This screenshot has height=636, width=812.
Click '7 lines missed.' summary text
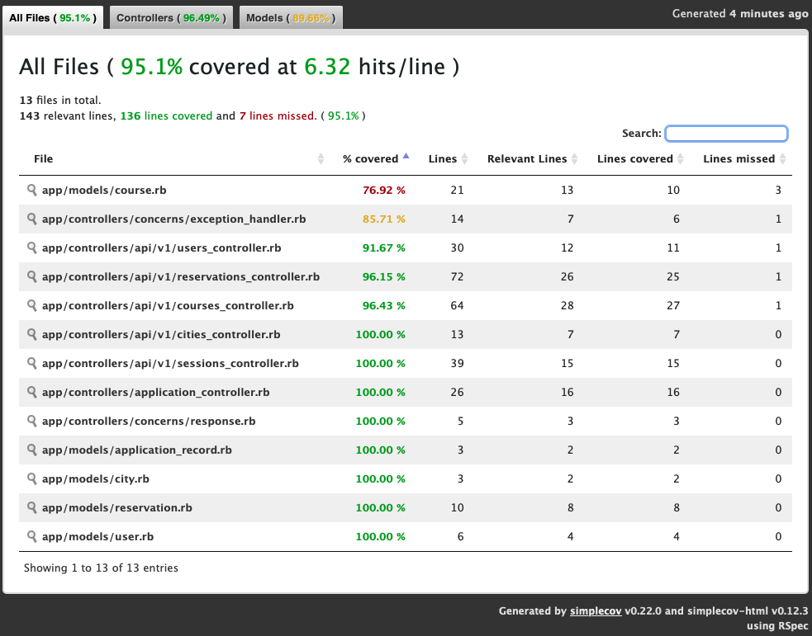click(x=278, y=115)
